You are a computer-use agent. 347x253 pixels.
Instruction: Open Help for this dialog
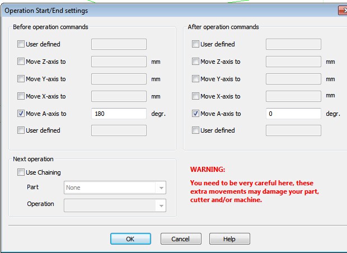229,239
